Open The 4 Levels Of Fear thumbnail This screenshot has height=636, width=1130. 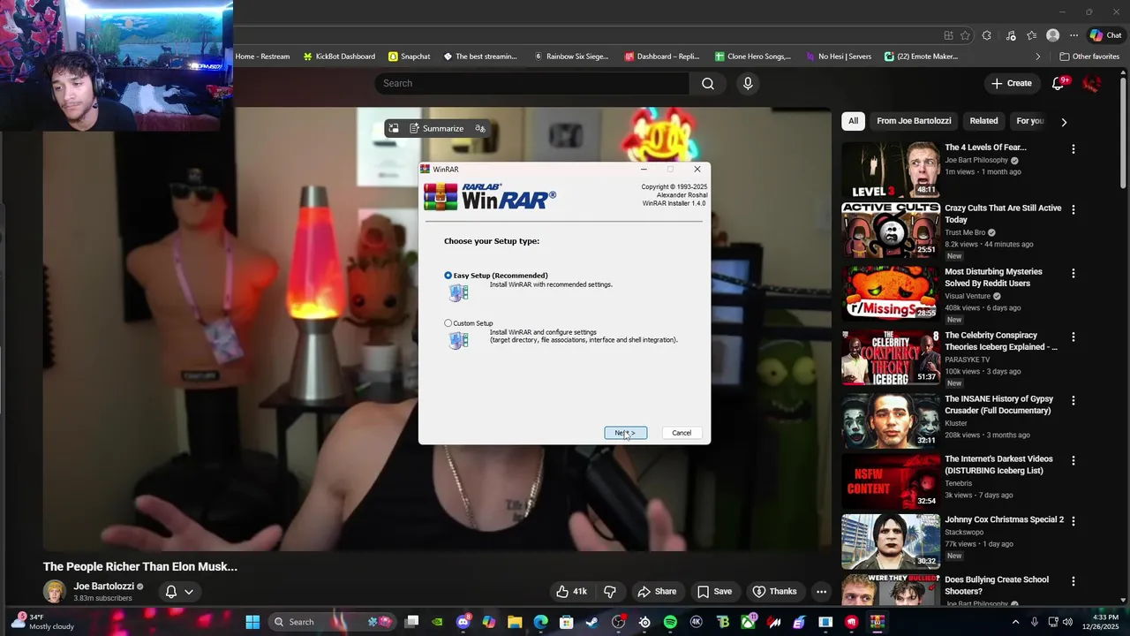point(890,170)
